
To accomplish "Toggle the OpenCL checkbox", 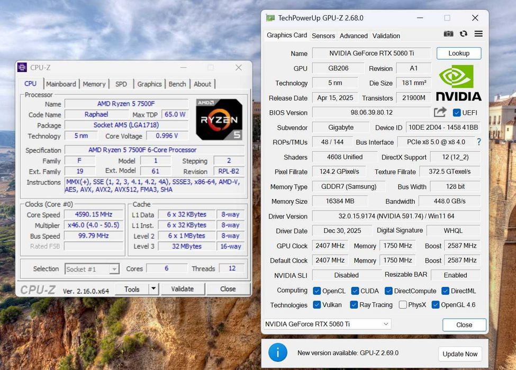I will 316,291.
